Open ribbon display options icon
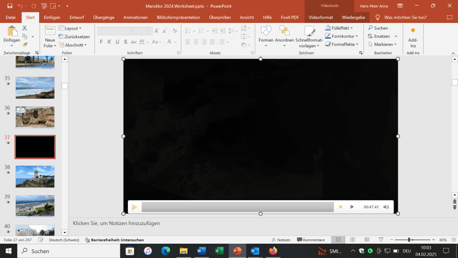 pos(400,6)
